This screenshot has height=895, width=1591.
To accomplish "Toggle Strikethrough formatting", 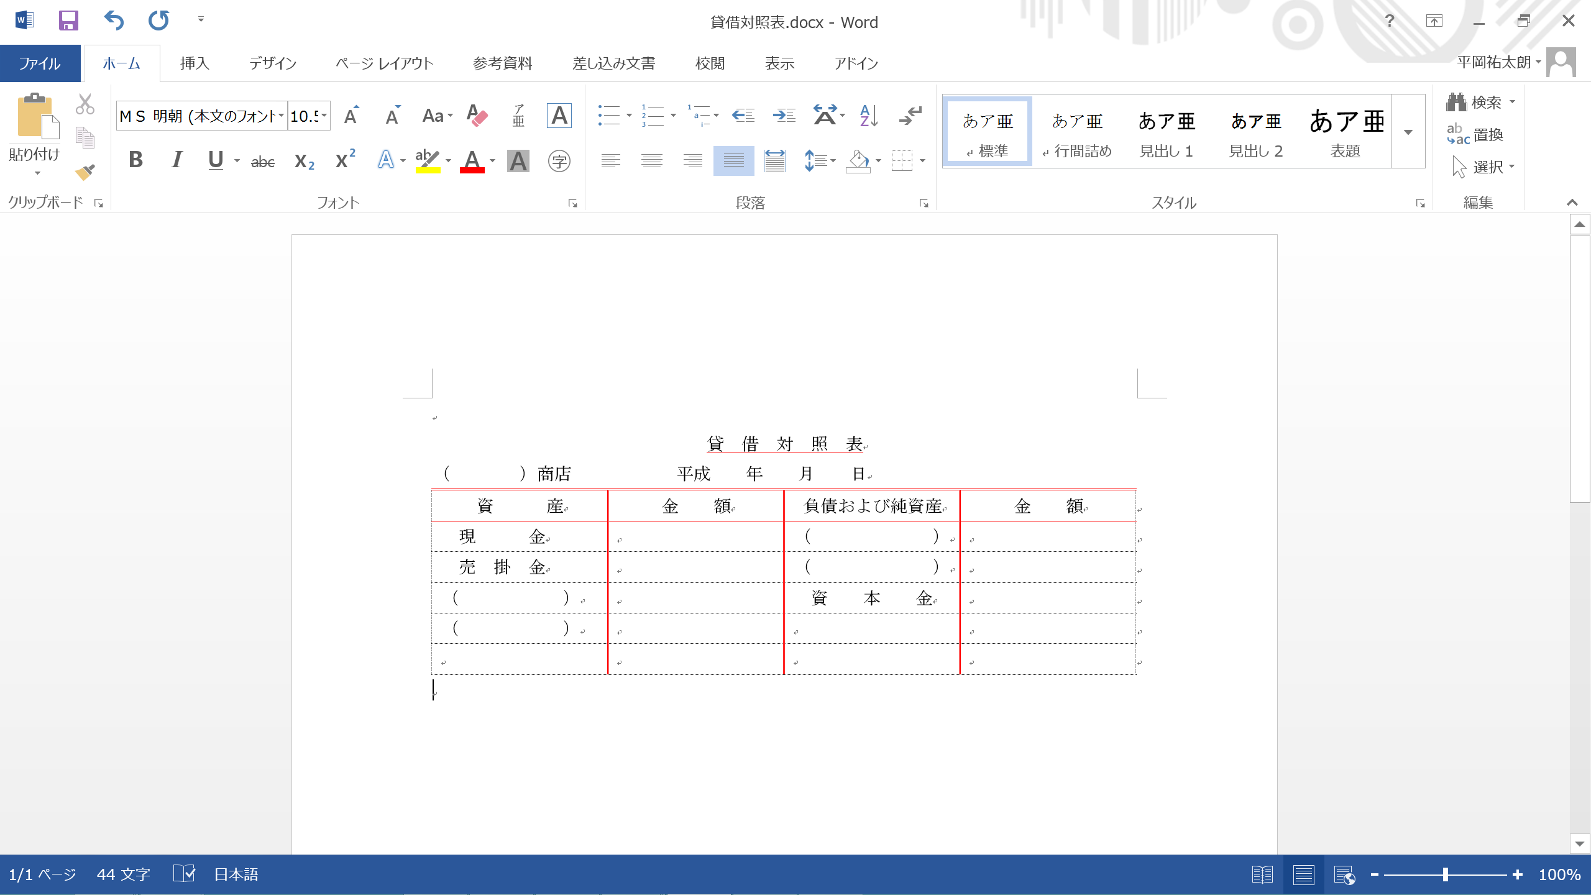I will [x=262, y=162].
